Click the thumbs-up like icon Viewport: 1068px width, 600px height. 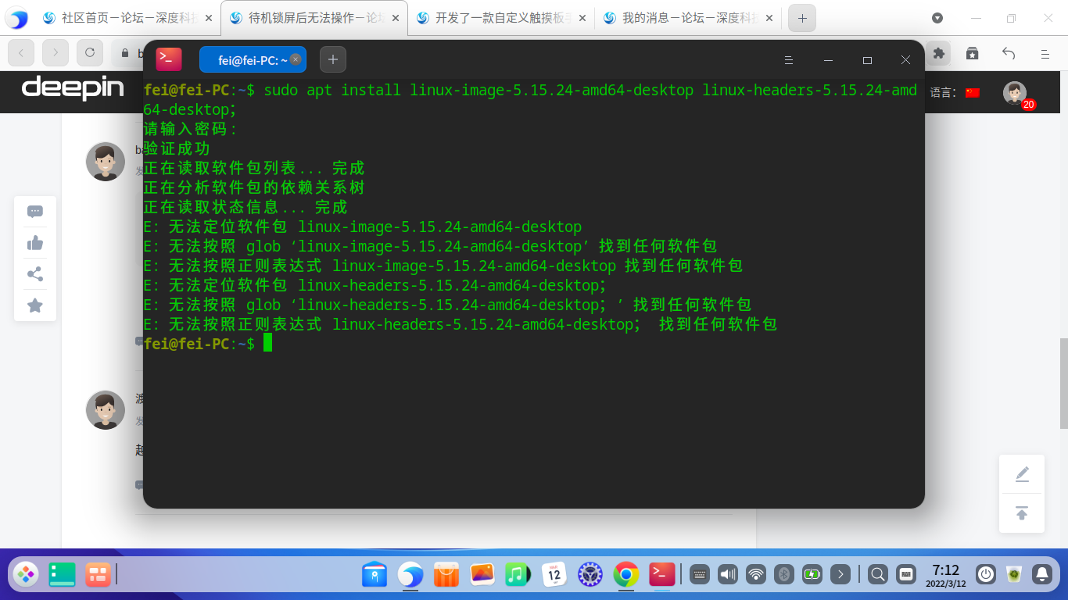coord(34,243)
